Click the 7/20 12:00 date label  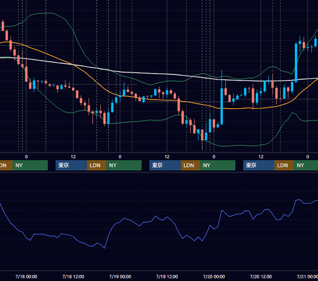[x=261, y=276]
